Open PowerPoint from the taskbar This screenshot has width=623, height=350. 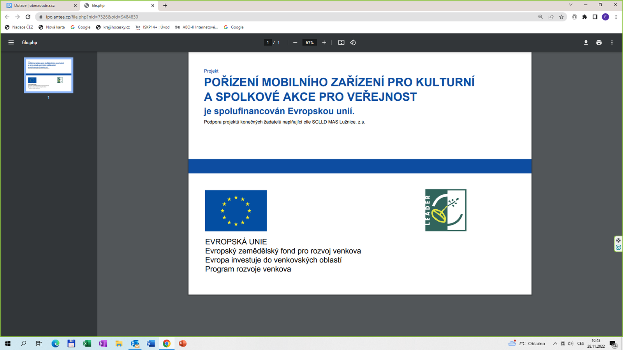[183, 343]
